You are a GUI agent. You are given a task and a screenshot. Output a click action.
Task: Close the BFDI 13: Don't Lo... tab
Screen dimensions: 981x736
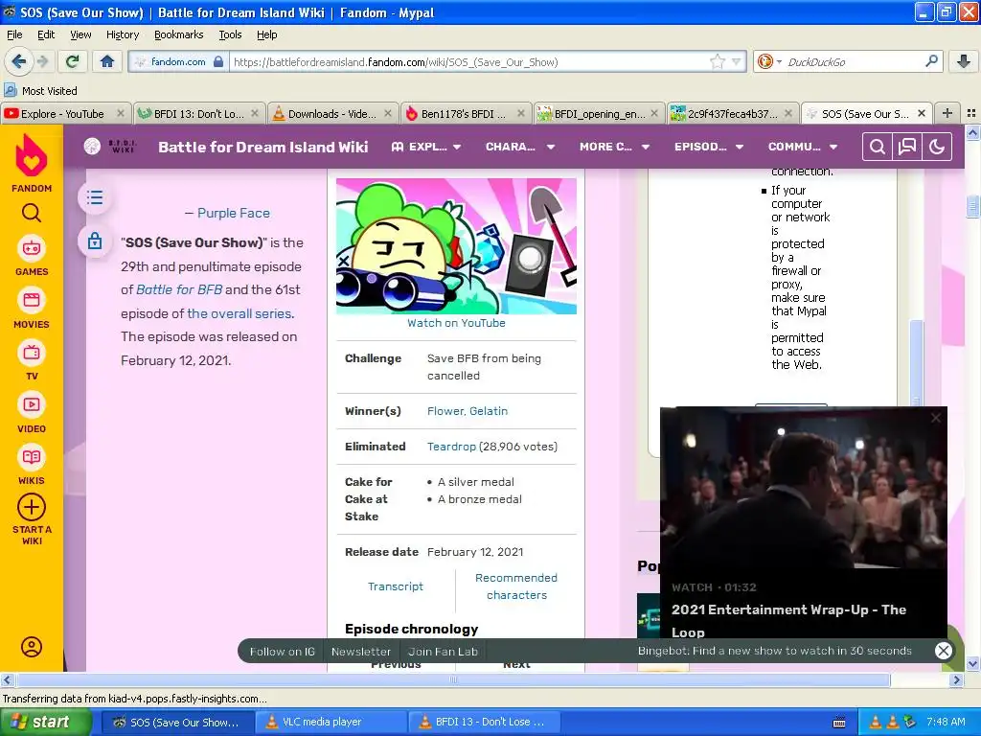coord(255,113)
